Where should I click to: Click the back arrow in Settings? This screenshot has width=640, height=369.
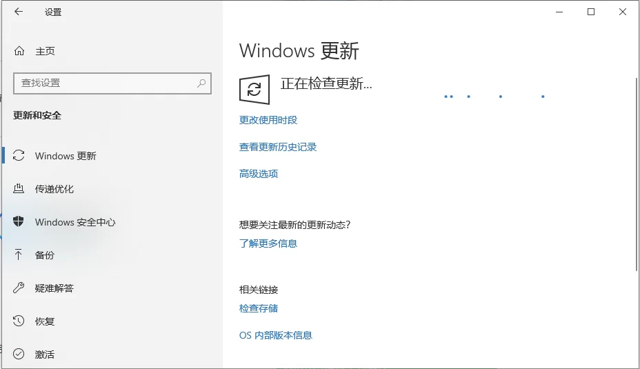coord(19,12)
